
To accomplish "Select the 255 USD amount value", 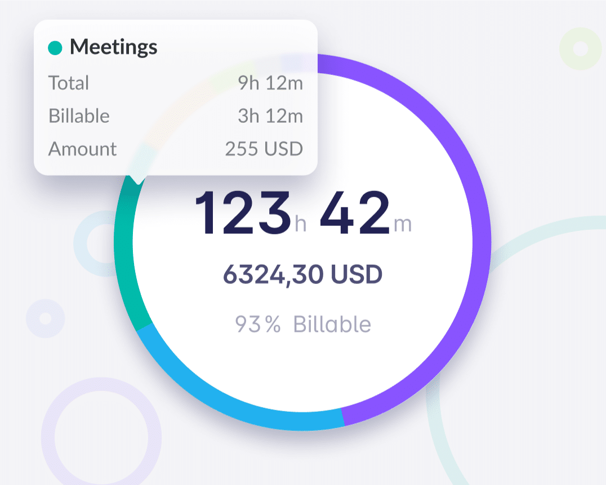I will pos(264,149).
